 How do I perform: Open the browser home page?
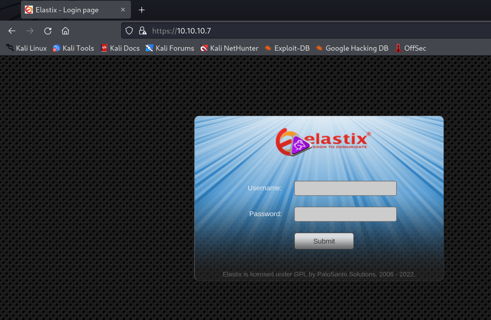[65, 31]
